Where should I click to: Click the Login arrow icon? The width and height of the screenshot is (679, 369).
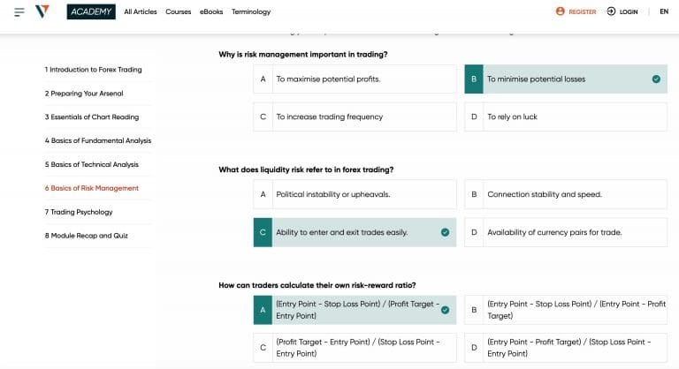611,11
